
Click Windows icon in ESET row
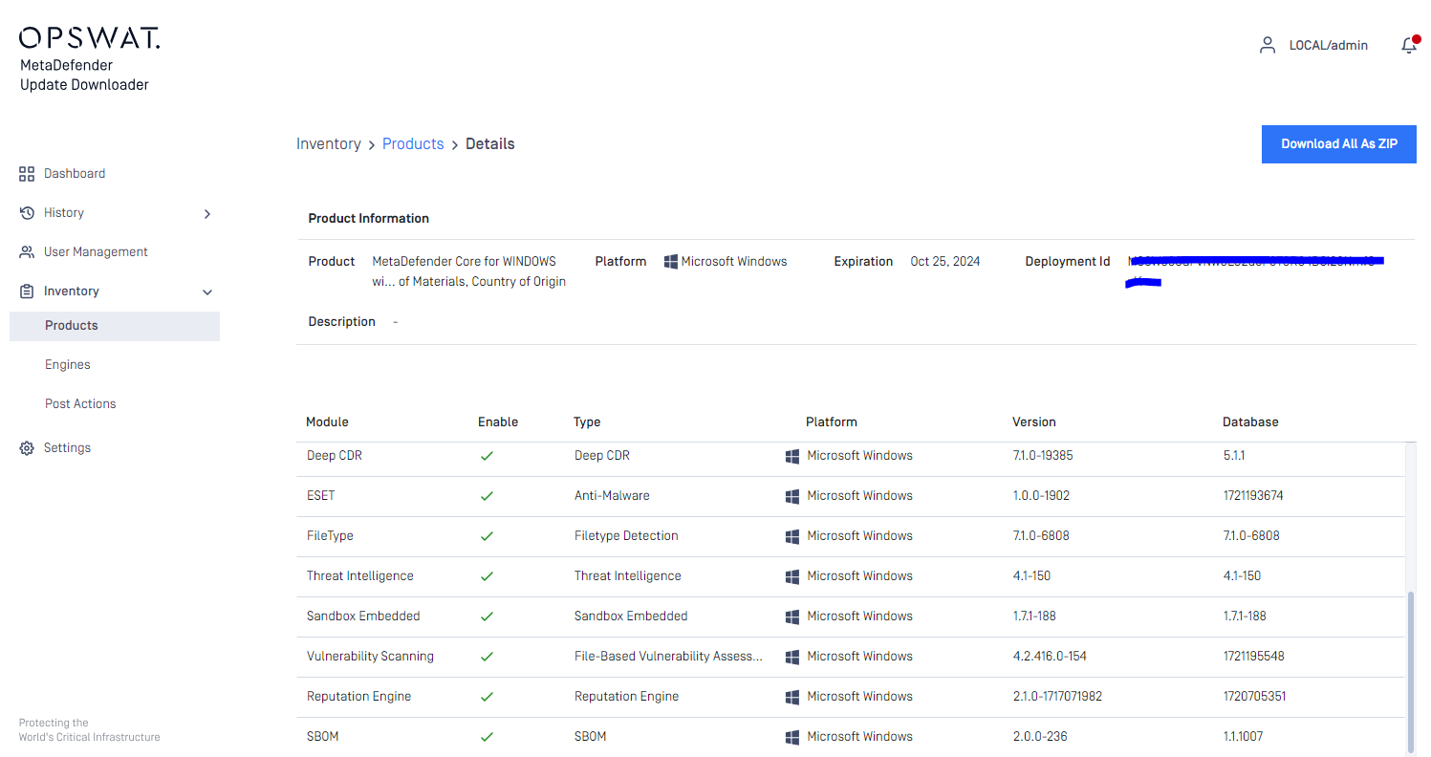pyautogui.click(x=792, y=496)
